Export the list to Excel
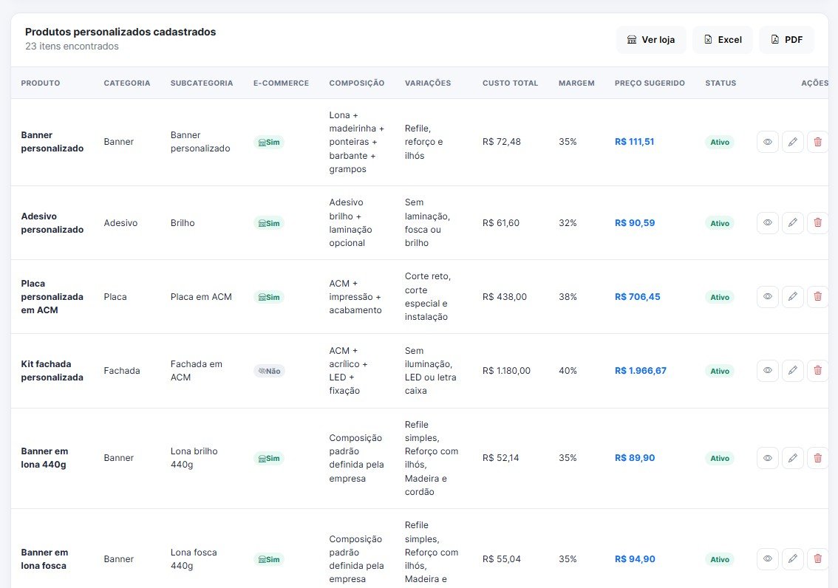 [x=723, y=40]
